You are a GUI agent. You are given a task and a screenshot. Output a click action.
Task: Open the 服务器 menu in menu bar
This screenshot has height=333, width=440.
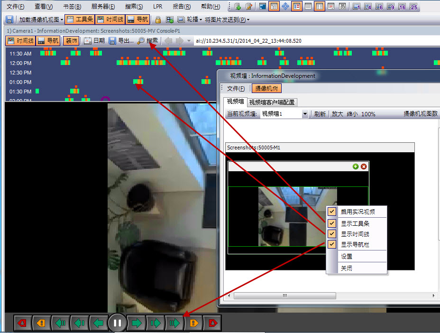click(103, 7)
